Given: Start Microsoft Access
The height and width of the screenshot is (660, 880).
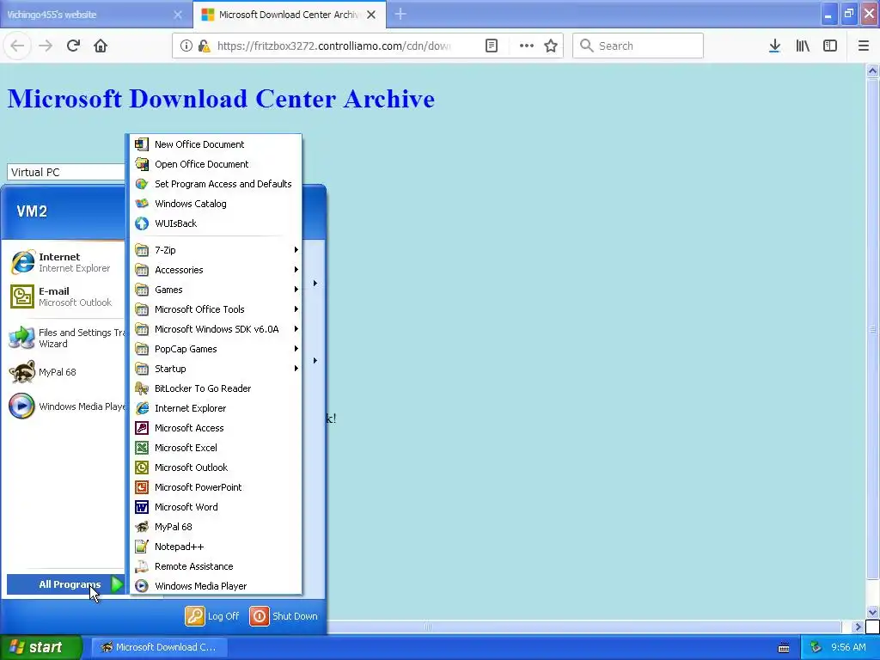Looking at the screenshot, I should 216,428.
